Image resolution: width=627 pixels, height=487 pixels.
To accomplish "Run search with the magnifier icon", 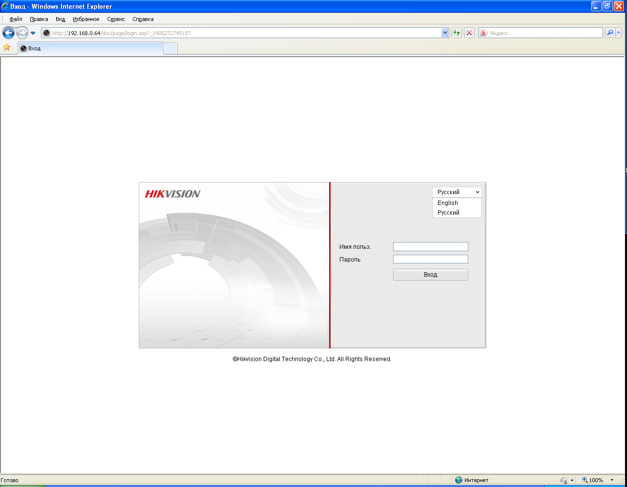I will (610, 33).
